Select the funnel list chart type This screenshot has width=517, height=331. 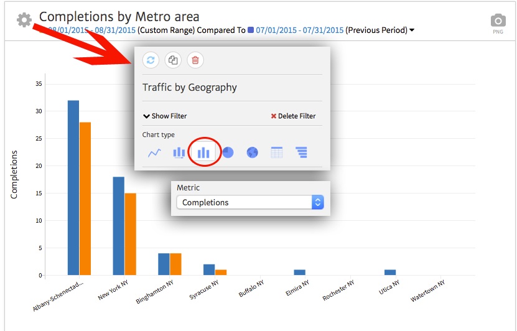(x=301, y=152)
